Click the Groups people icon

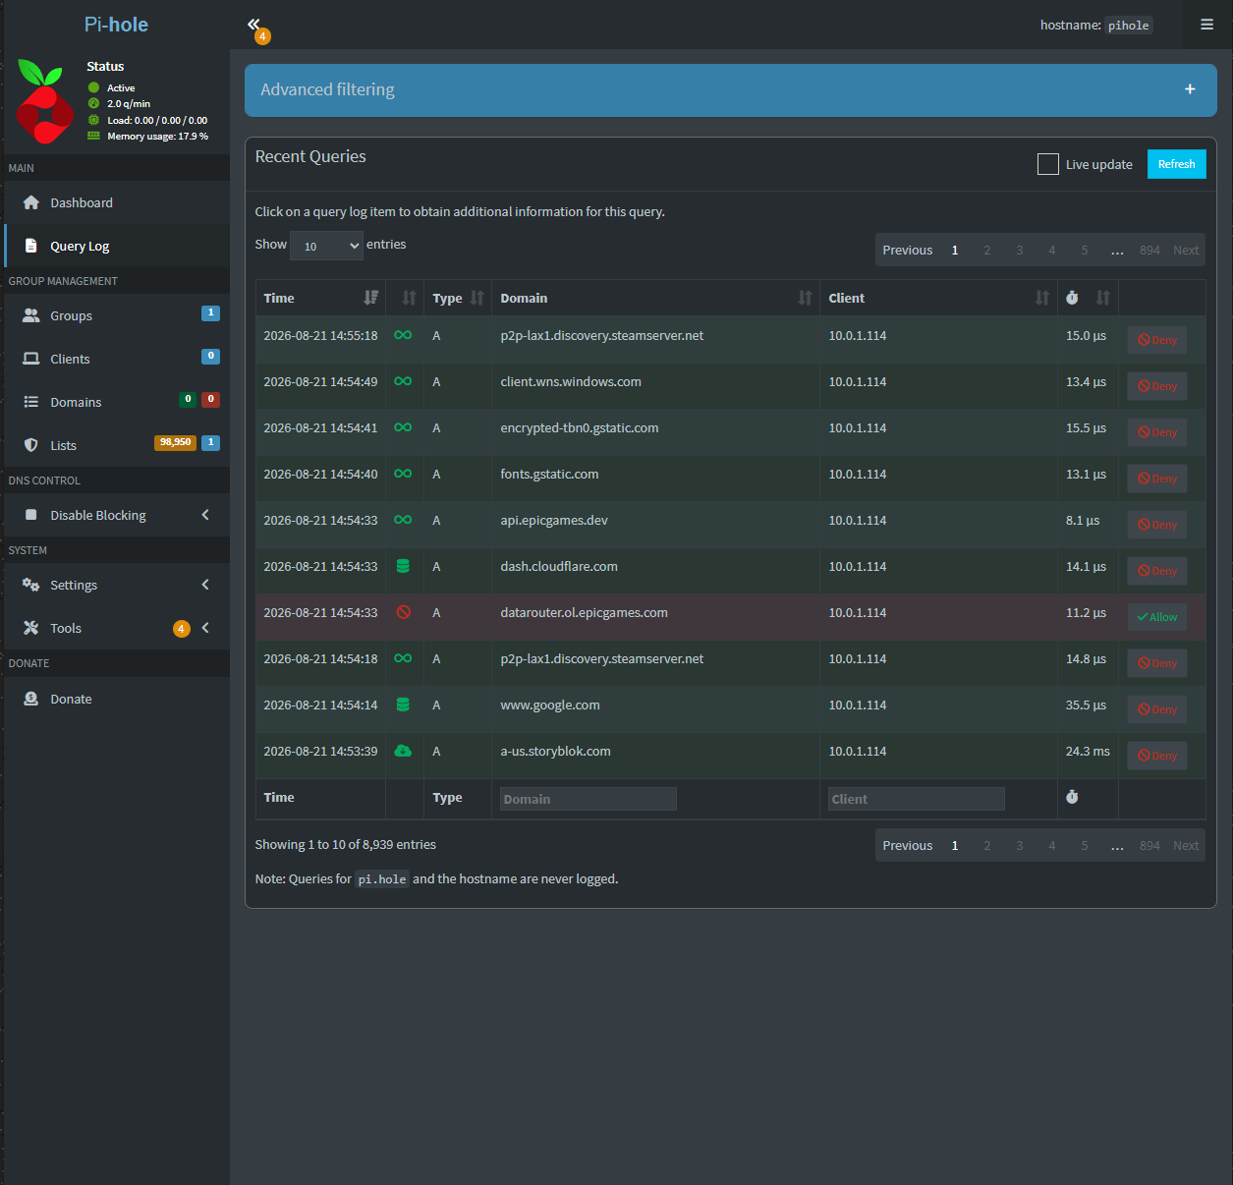click(31, 315)
